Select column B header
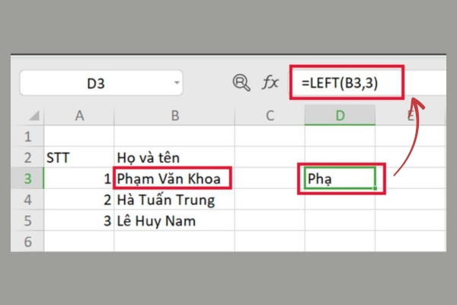The height and width of the screenshot is (305, 457). (174, 116)
